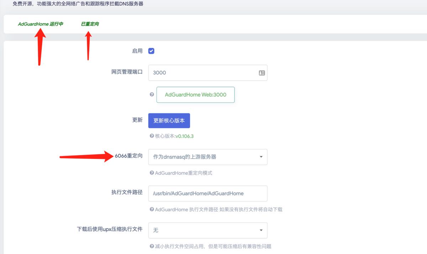Click the help icon about upx compression compatibility
Viewport: 427px width, 254px height.
click(x=152, y=246)
